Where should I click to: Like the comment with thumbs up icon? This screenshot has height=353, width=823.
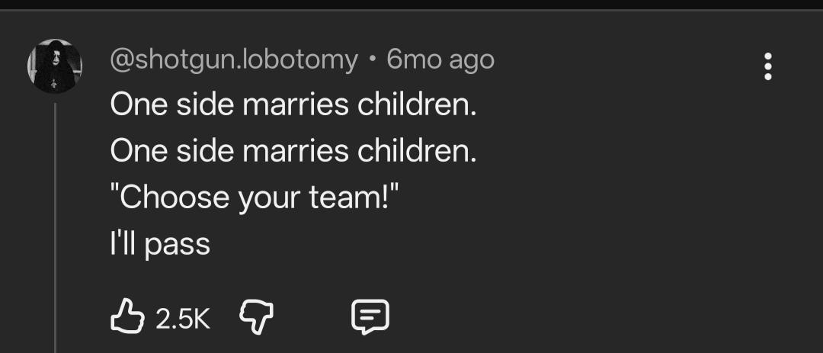(x=127, y=316)
